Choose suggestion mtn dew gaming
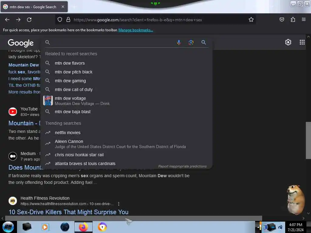The width and height of the screenshot is (311, 233). pos(127,81)
